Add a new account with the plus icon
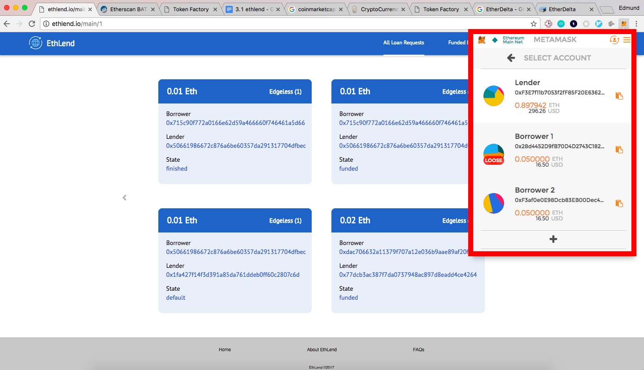 (553, 239)
